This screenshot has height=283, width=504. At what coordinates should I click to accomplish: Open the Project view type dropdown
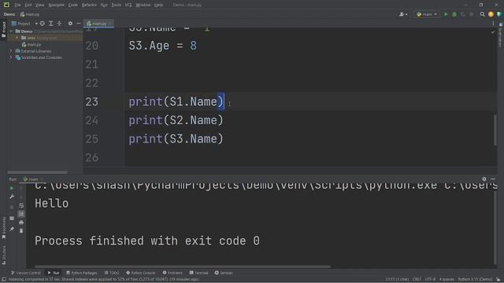tap(24, 24)
